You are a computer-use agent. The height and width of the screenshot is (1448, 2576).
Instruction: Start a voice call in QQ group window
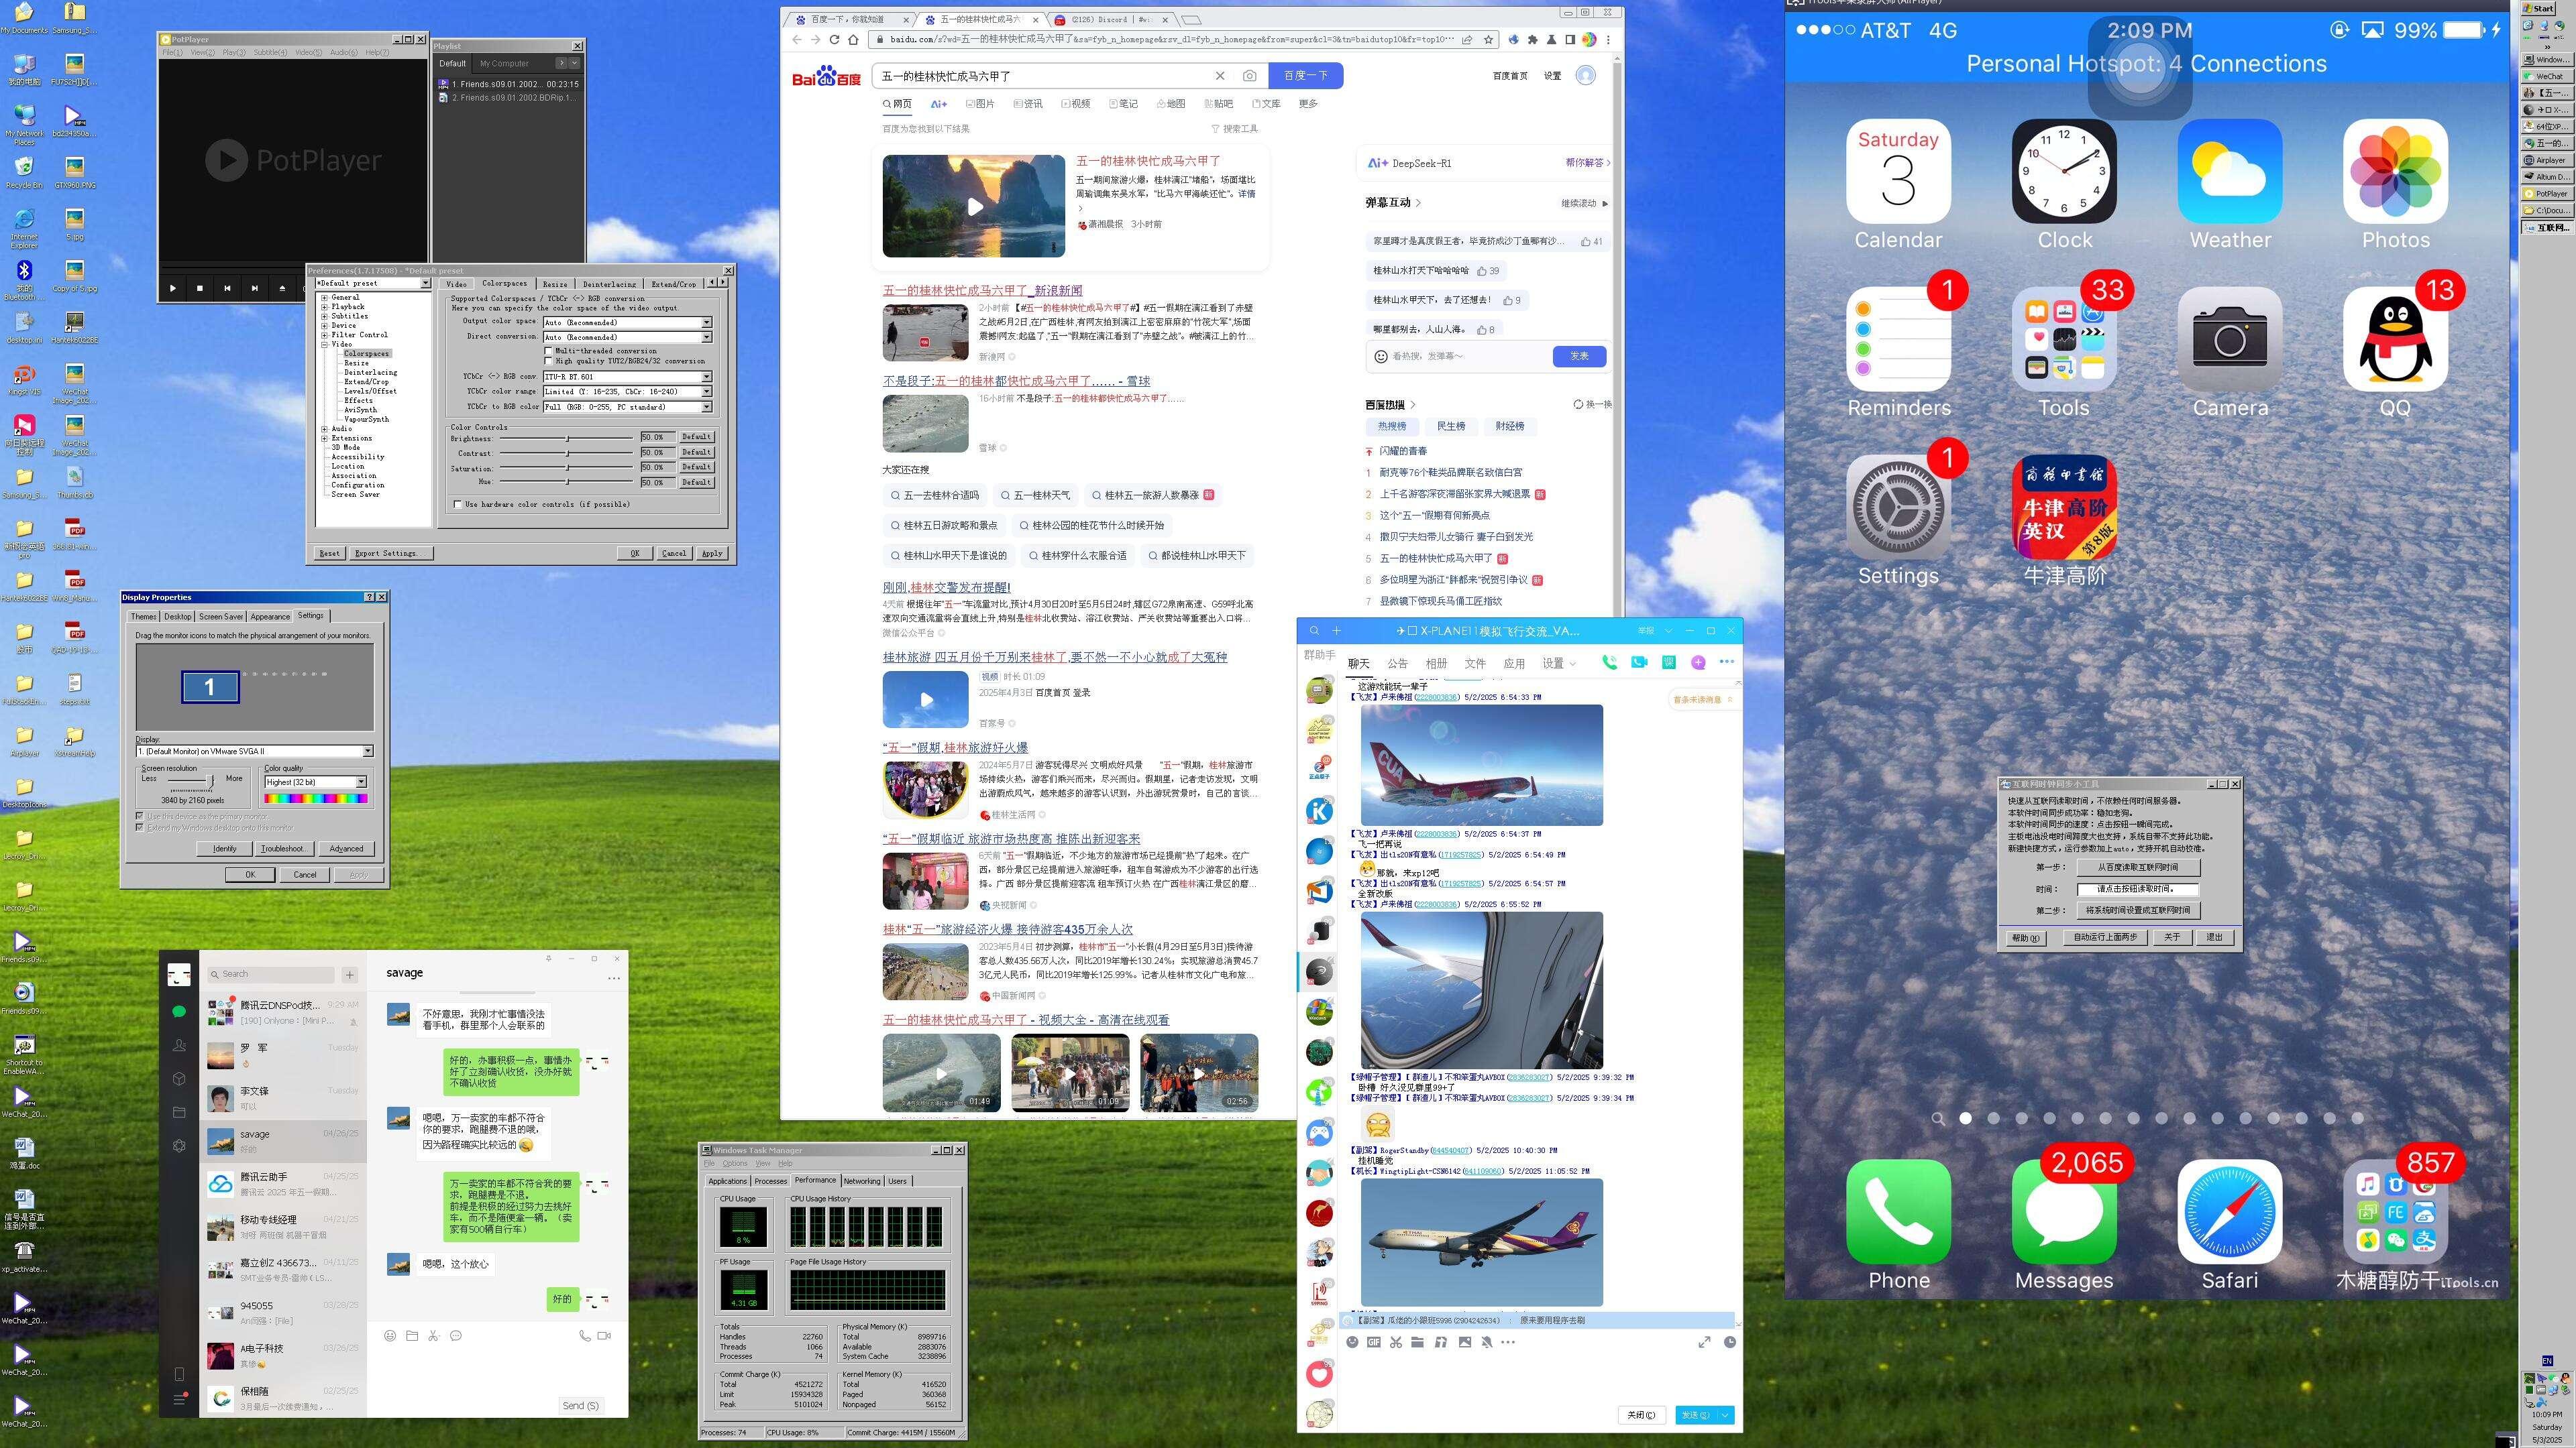pos(1609,662)
